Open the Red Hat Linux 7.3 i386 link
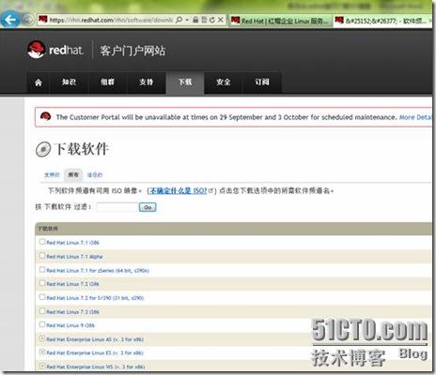The height and width of the screenshot is (375, 436). [72, 312]
